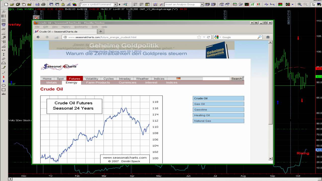Open the Insert an Analysis Group dropdown

tap(202, 5)
